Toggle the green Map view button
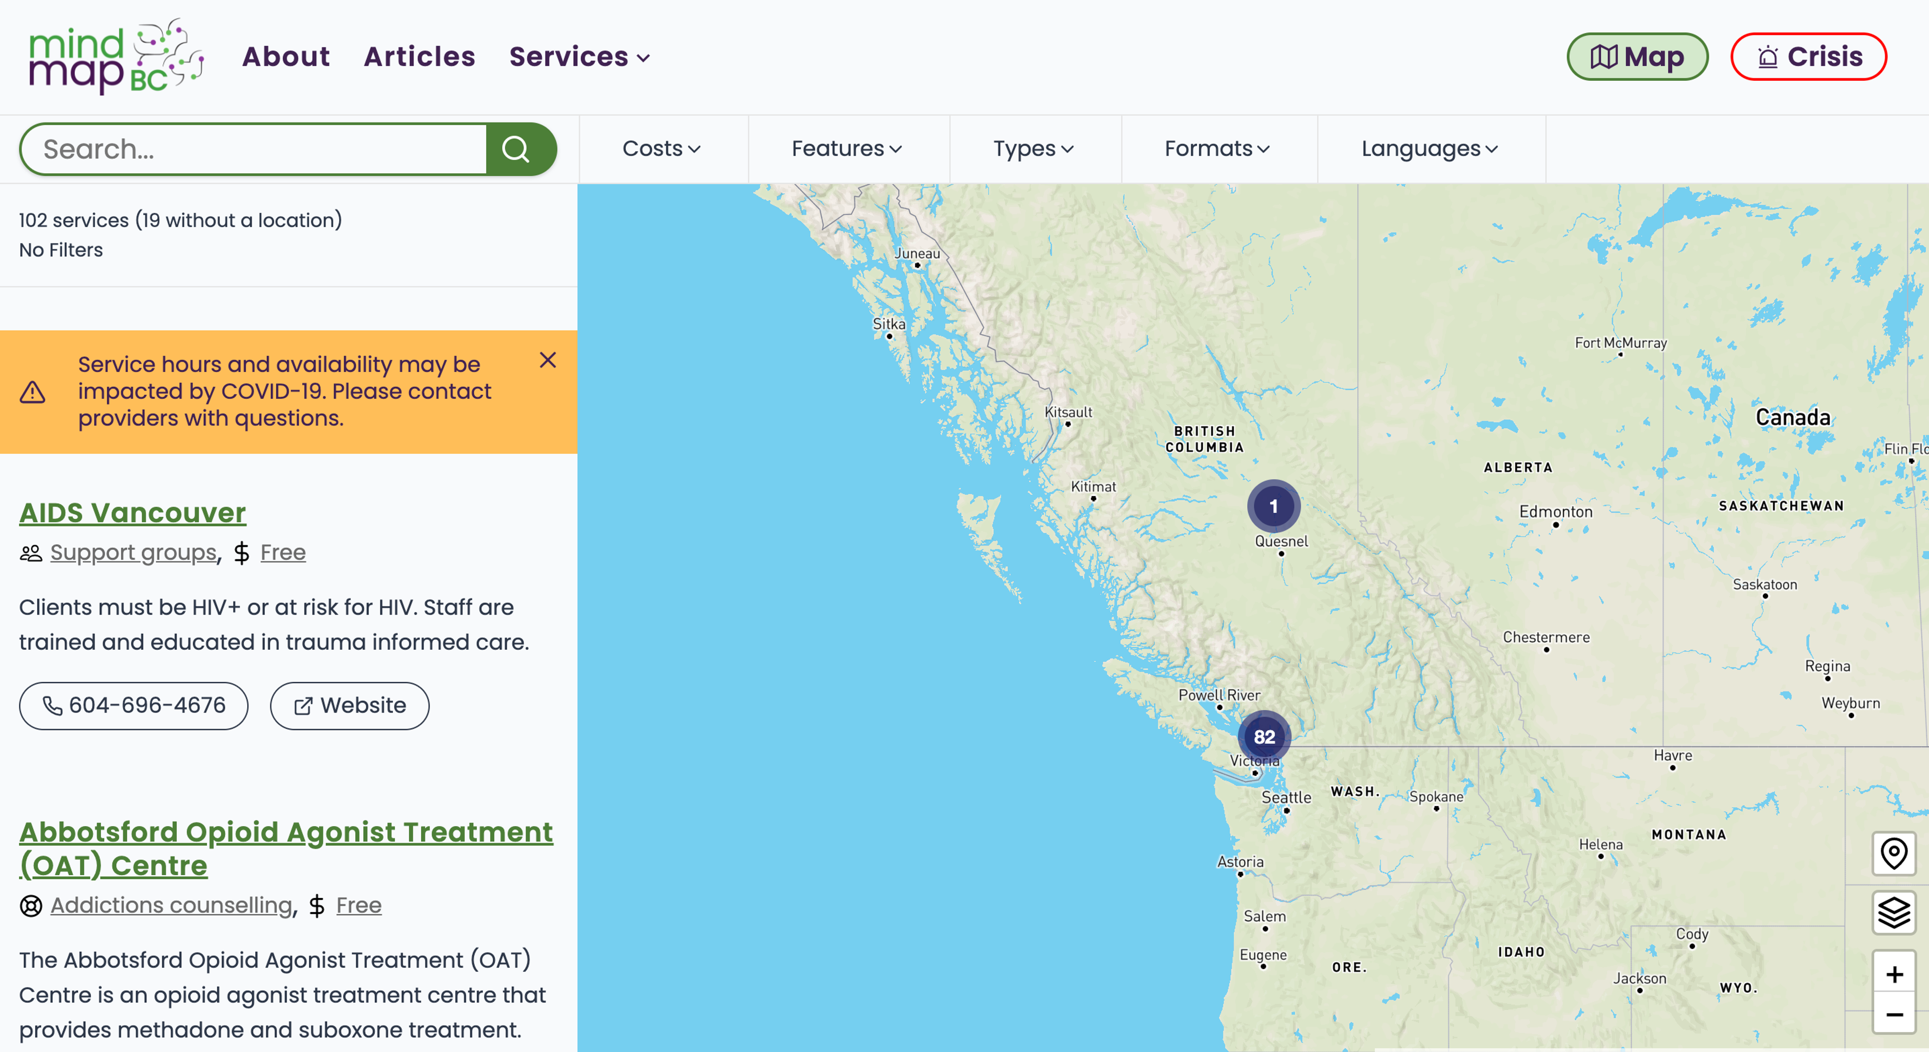 point(1637,57)
